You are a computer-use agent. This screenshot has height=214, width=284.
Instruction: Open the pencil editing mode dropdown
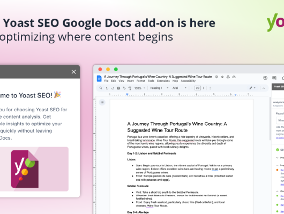point(252,88)
